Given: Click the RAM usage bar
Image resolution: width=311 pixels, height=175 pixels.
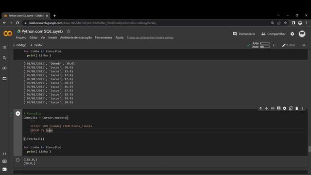Looking at the screenshot, I should [x=265, y=43].
